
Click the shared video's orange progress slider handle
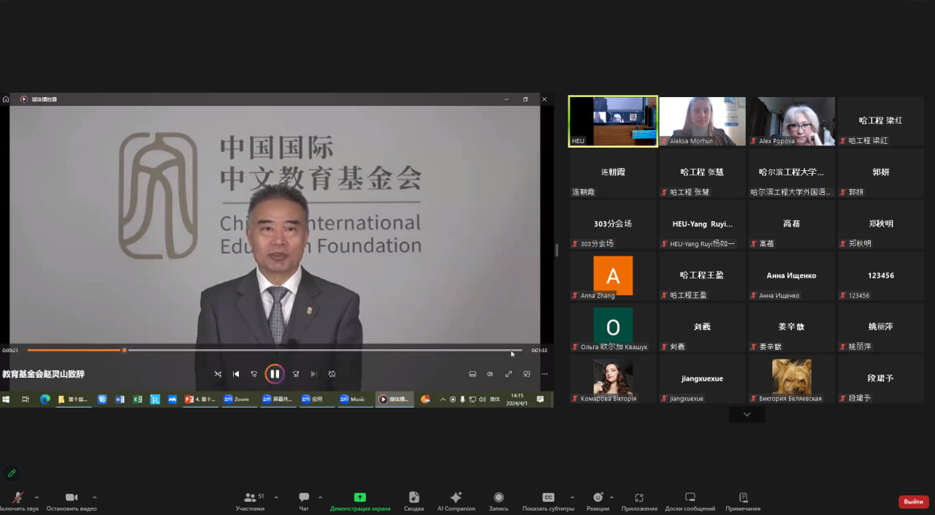(124, 350)
